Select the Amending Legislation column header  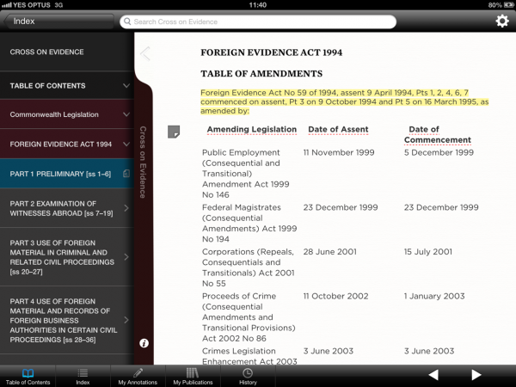click(x=252, y=129)
